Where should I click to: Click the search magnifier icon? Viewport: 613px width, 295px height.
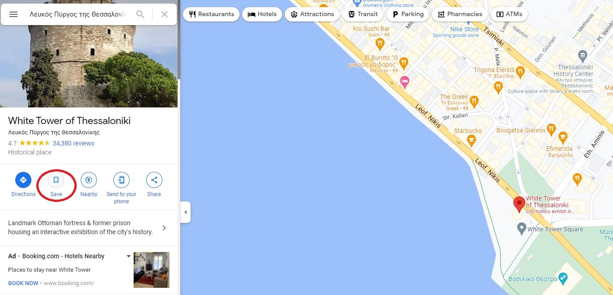[x=140, y=14]
